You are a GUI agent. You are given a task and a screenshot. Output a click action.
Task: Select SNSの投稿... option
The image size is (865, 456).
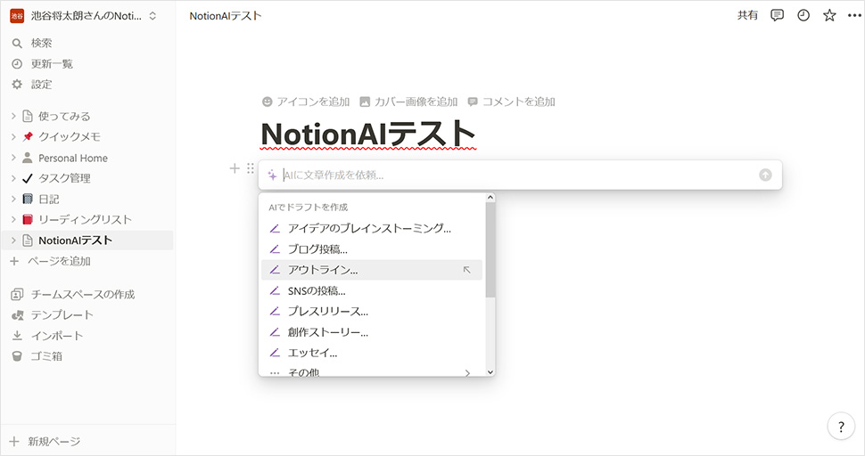pos(371,290)
